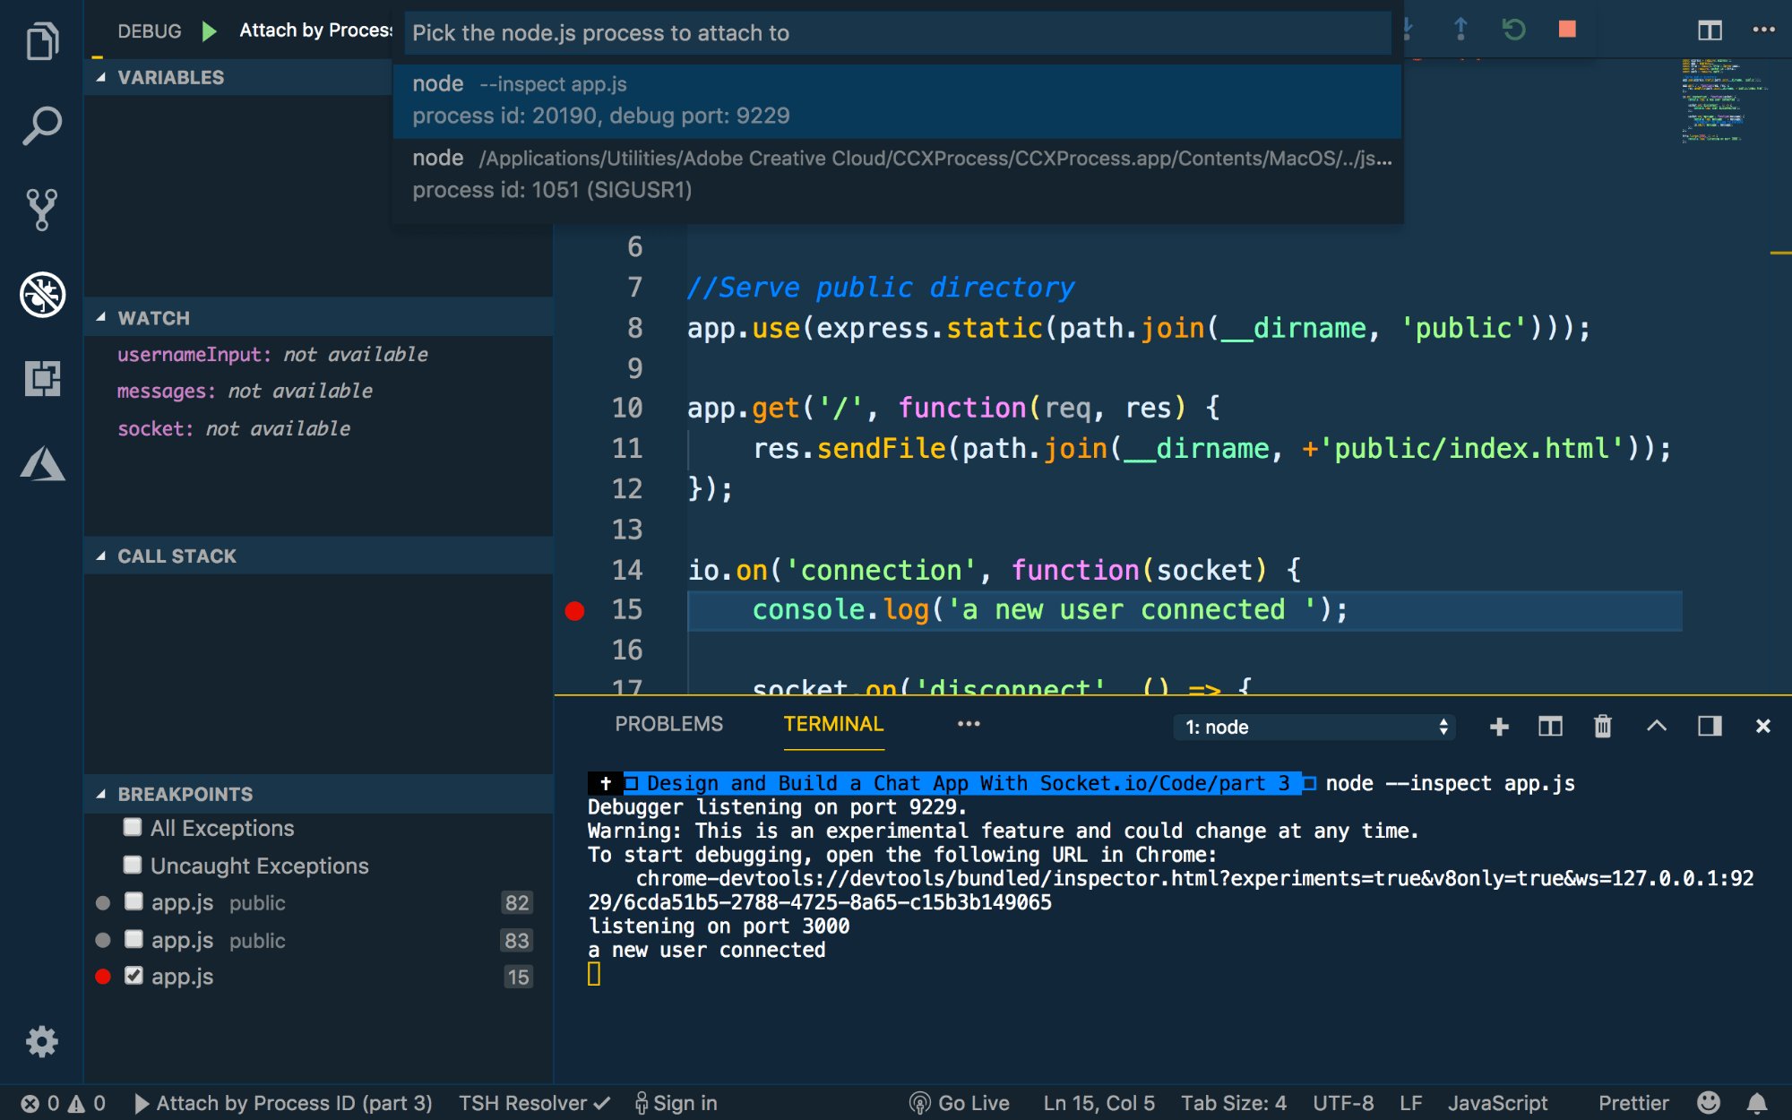Focus the process picker input field

(897, 33)
